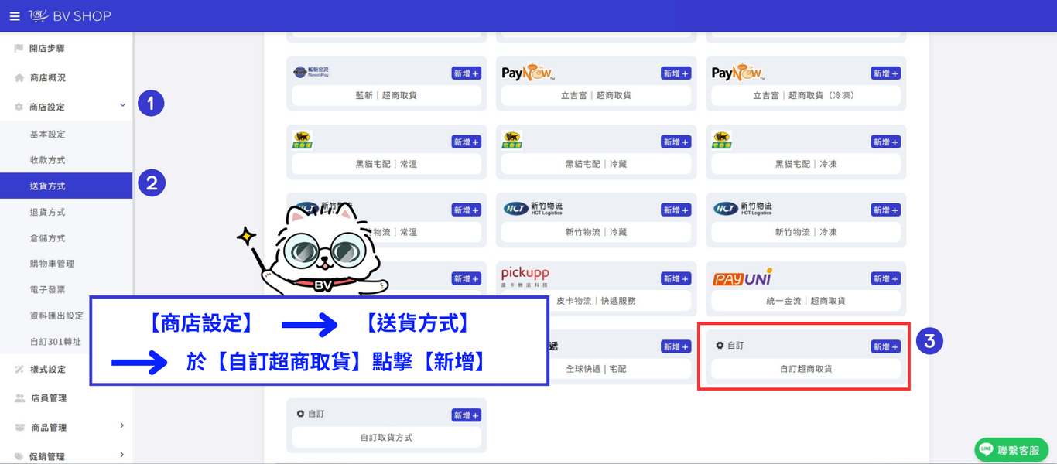Screen dimensions: 1057x464
Task: Click the BV SHOP logo
Action: pos(70,16)
